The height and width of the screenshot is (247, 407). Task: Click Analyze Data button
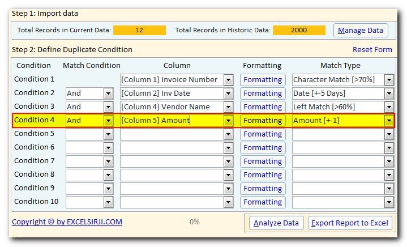pyautogui.click(x=276, y=223)
